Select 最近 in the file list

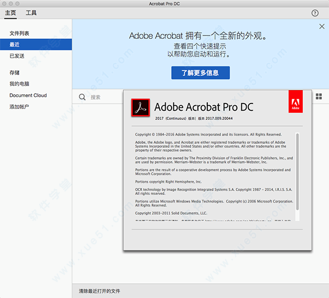(36, 44)
